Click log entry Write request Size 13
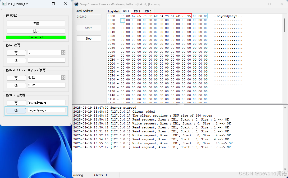 tap(153, 143)
